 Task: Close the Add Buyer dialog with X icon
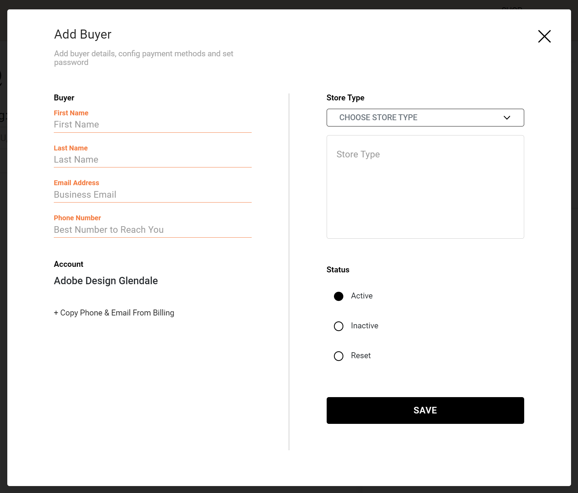(x=544, y=36)
